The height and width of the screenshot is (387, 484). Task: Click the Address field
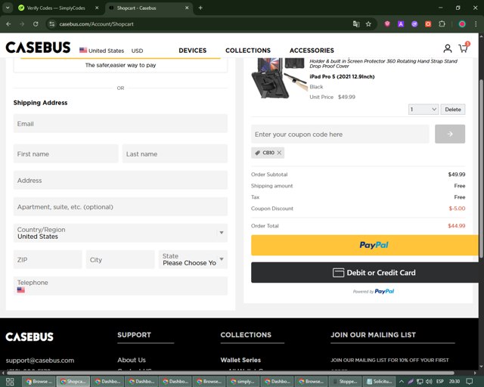[120, 180]
